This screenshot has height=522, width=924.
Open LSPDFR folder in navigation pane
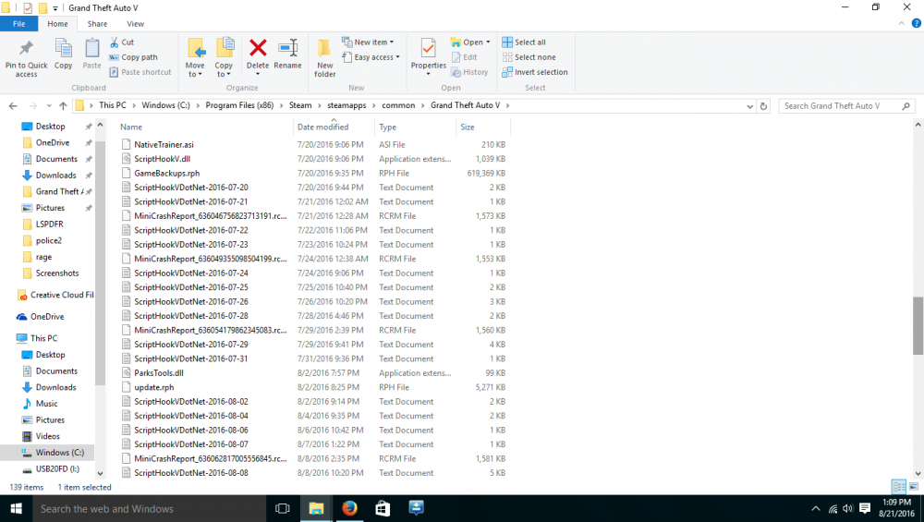(49, 224)
